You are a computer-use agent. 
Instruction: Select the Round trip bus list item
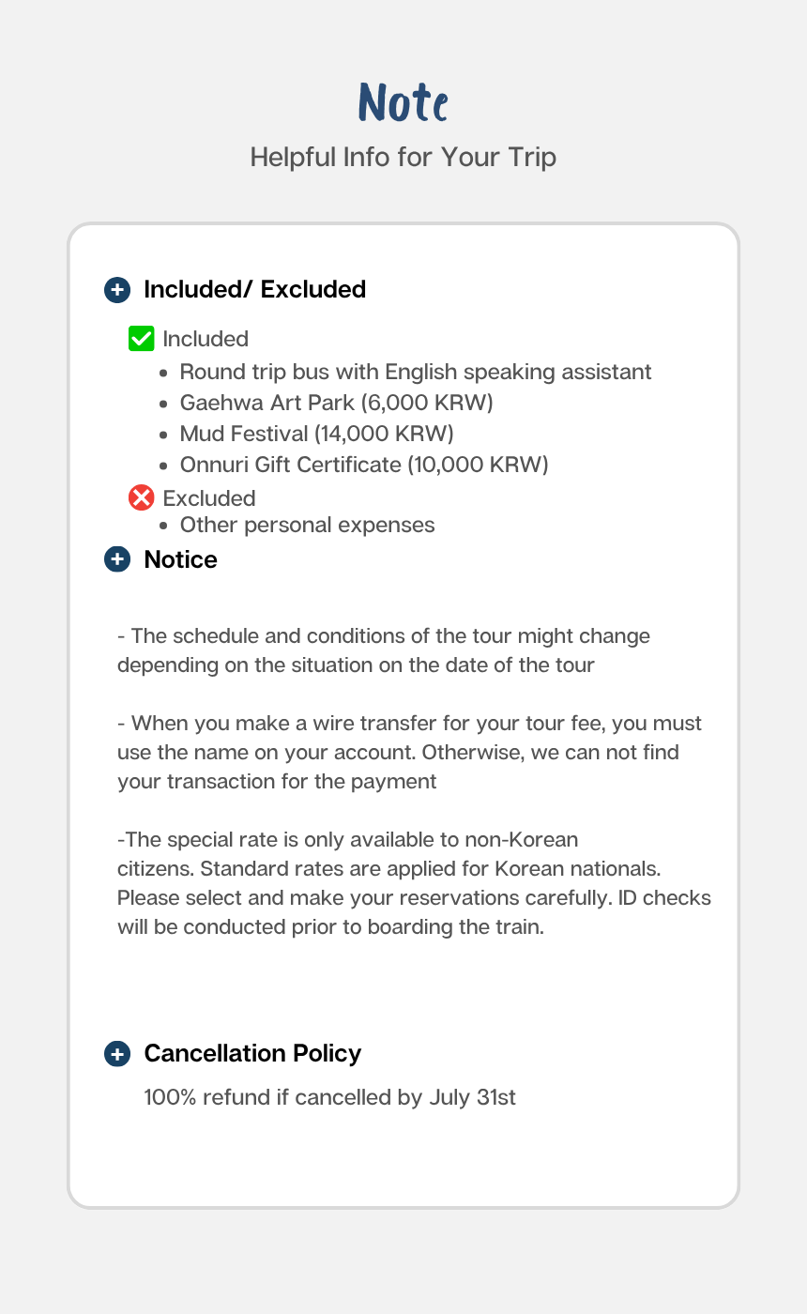point(415,372)
